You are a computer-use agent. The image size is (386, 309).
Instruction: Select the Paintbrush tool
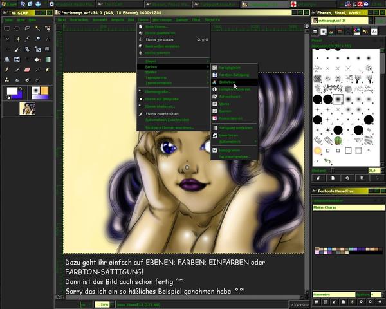point(17,70)
